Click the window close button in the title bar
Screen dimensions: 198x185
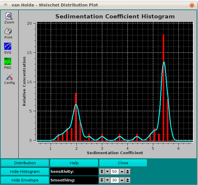(x=191, y=5)
